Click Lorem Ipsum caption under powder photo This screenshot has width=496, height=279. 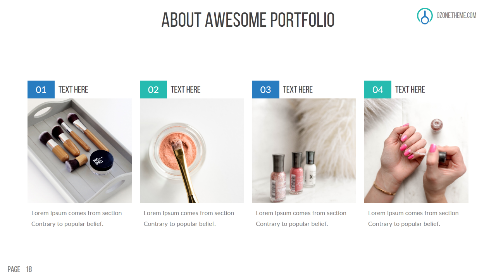(189, 218)
